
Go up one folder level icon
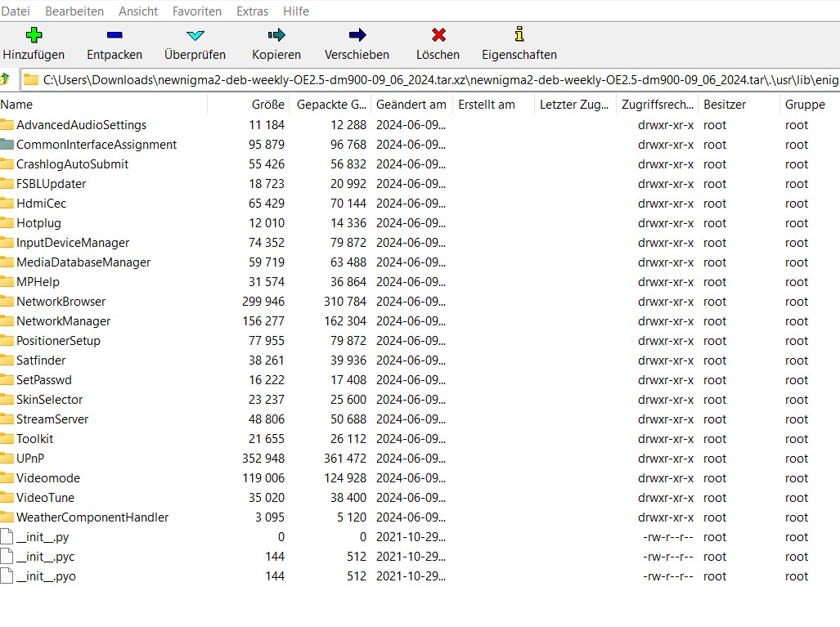(6, 79)
